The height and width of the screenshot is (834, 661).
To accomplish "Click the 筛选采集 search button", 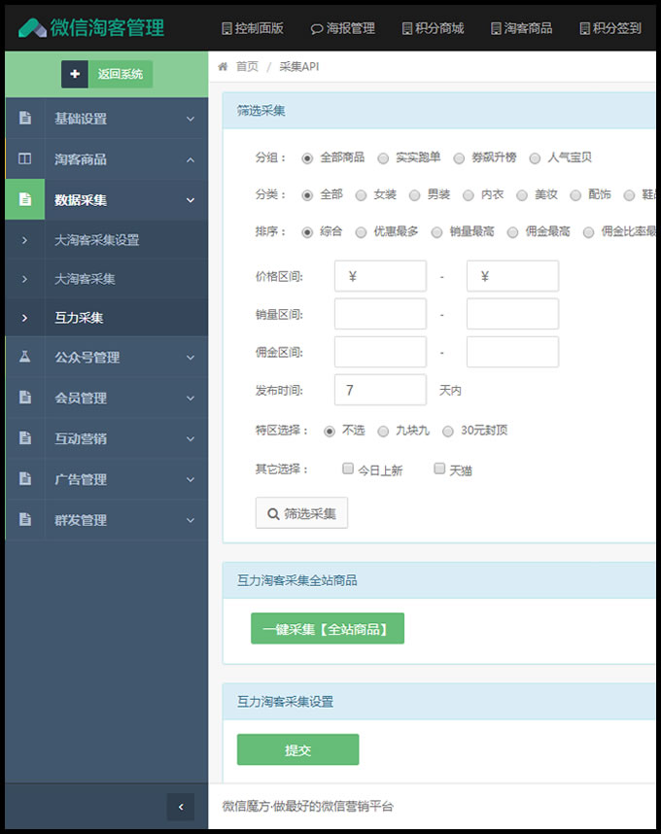I will click(x=301, y=512).
